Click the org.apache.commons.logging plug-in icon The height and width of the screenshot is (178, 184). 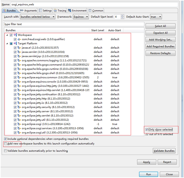click(19, 60)
